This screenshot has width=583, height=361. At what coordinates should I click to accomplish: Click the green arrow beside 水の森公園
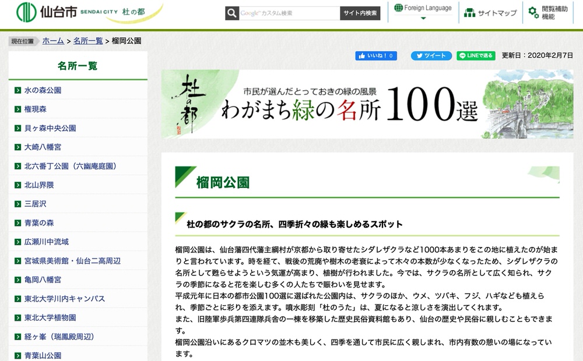19,90
